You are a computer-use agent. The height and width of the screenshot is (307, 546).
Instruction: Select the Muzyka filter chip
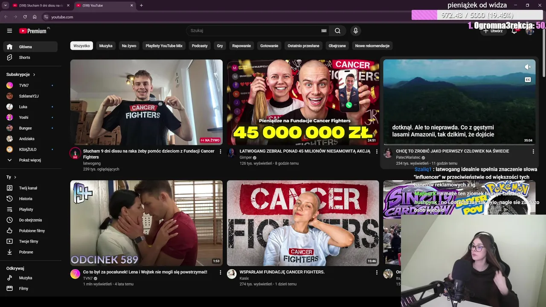point(106,46)
